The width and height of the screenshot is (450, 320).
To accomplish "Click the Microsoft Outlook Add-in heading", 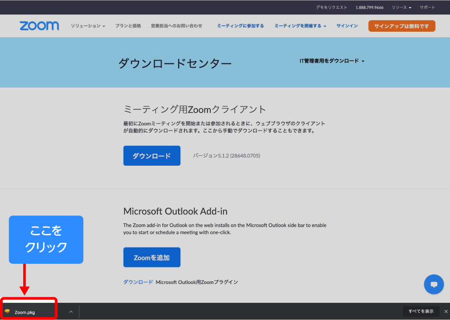I will coord(175,211).
